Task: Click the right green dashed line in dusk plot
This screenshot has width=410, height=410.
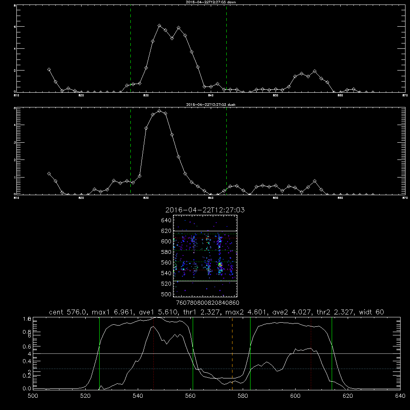Action: tap(226, 151)
